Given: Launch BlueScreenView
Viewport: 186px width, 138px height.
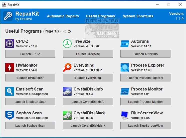Looking at the screenshot, I should click(145, 125).
